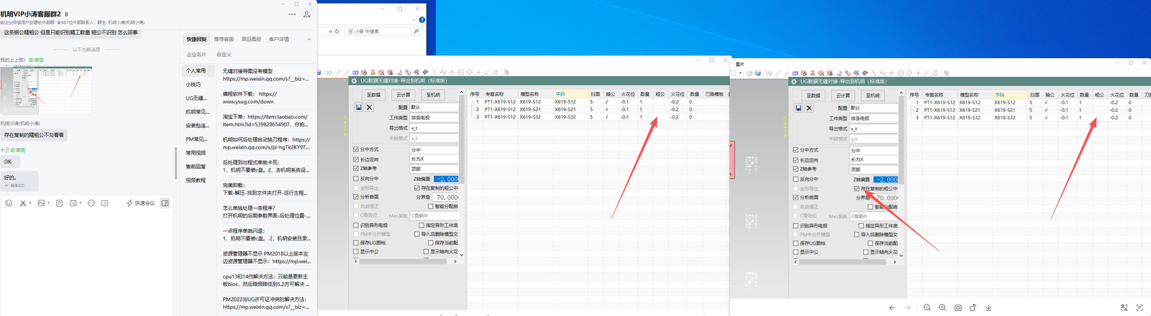Select the 售前回复 quick reply category
1151x316 pixels.
click(x=196, y=167)
